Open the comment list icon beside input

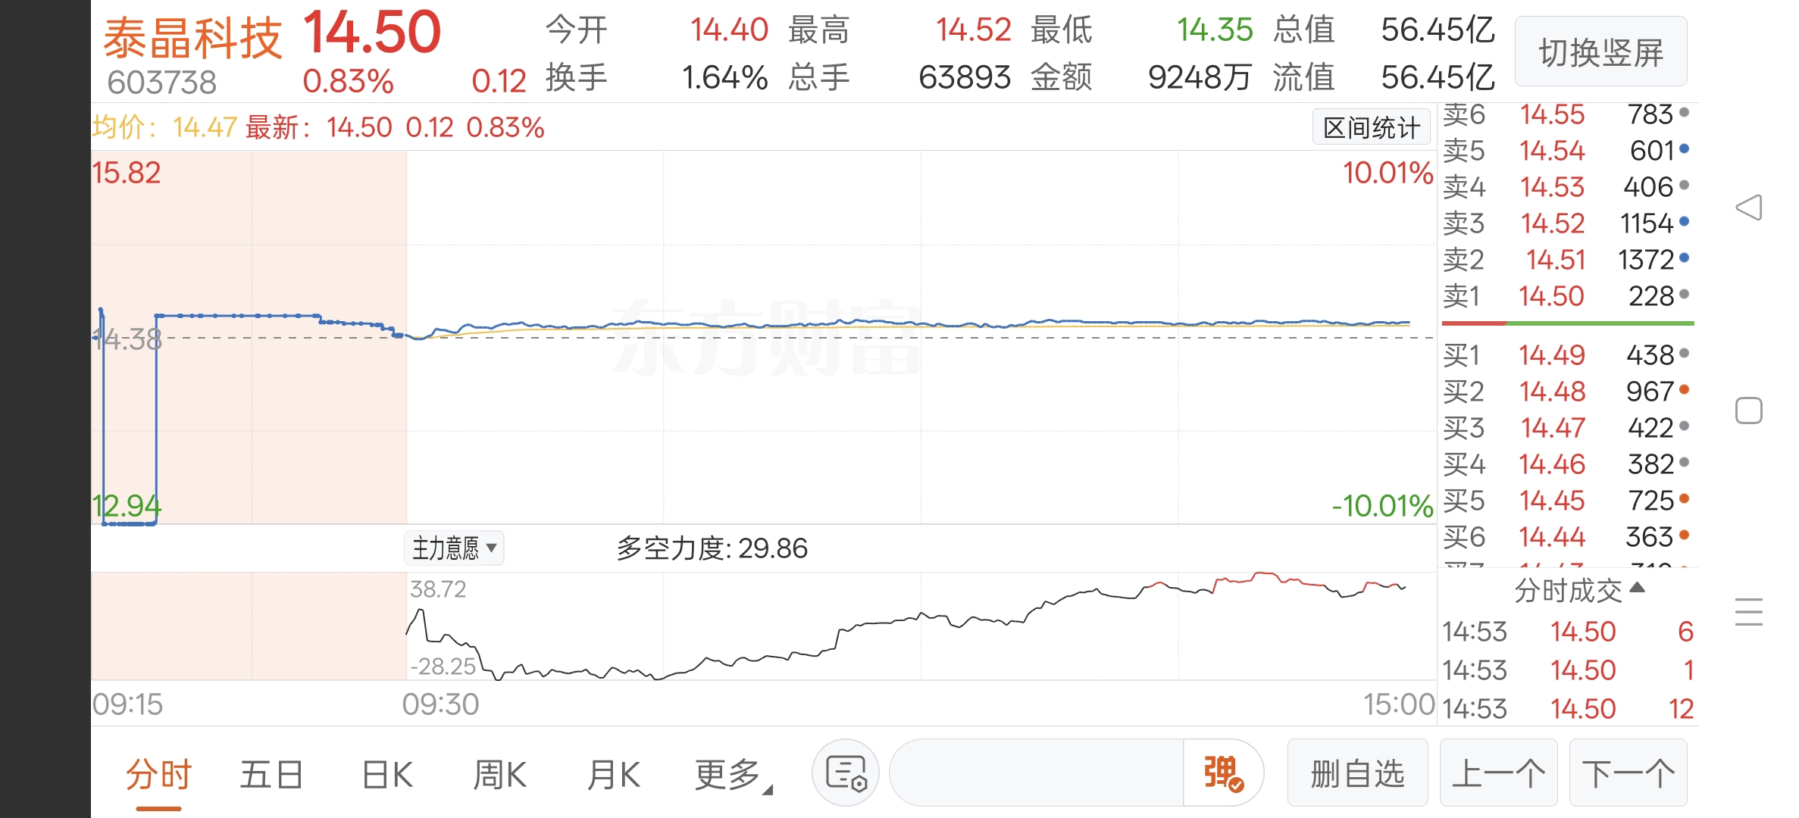(846, 773)
